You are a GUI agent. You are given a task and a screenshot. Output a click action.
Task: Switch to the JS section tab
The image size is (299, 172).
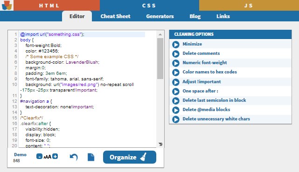pos(249,5)
